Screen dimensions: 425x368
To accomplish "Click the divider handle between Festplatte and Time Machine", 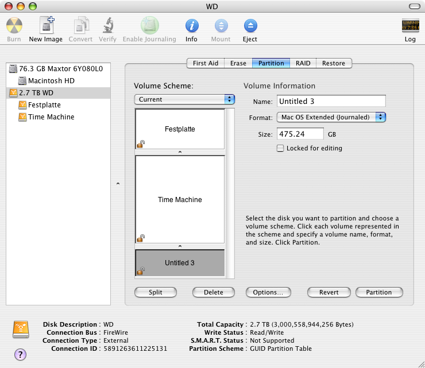I will pos(180,152).
